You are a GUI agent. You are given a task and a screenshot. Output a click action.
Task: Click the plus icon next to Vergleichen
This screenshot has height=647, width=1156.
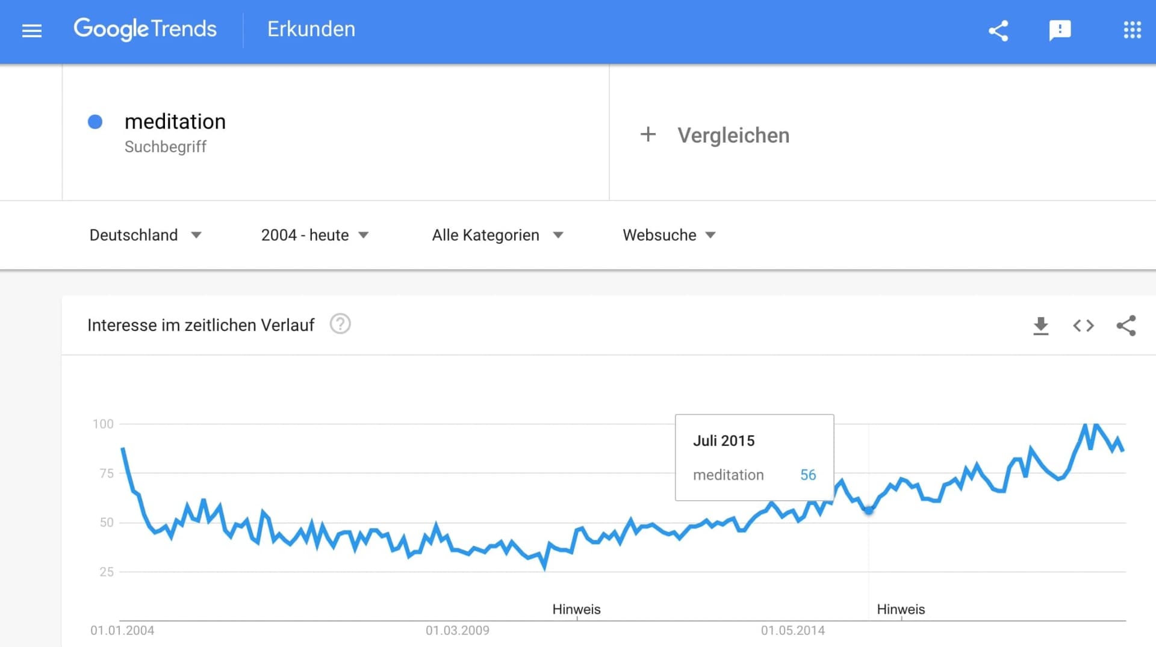click(x=648, y=135)
